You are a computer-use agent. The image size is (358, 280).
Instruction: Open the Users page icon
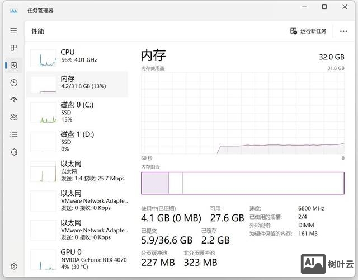13,117
